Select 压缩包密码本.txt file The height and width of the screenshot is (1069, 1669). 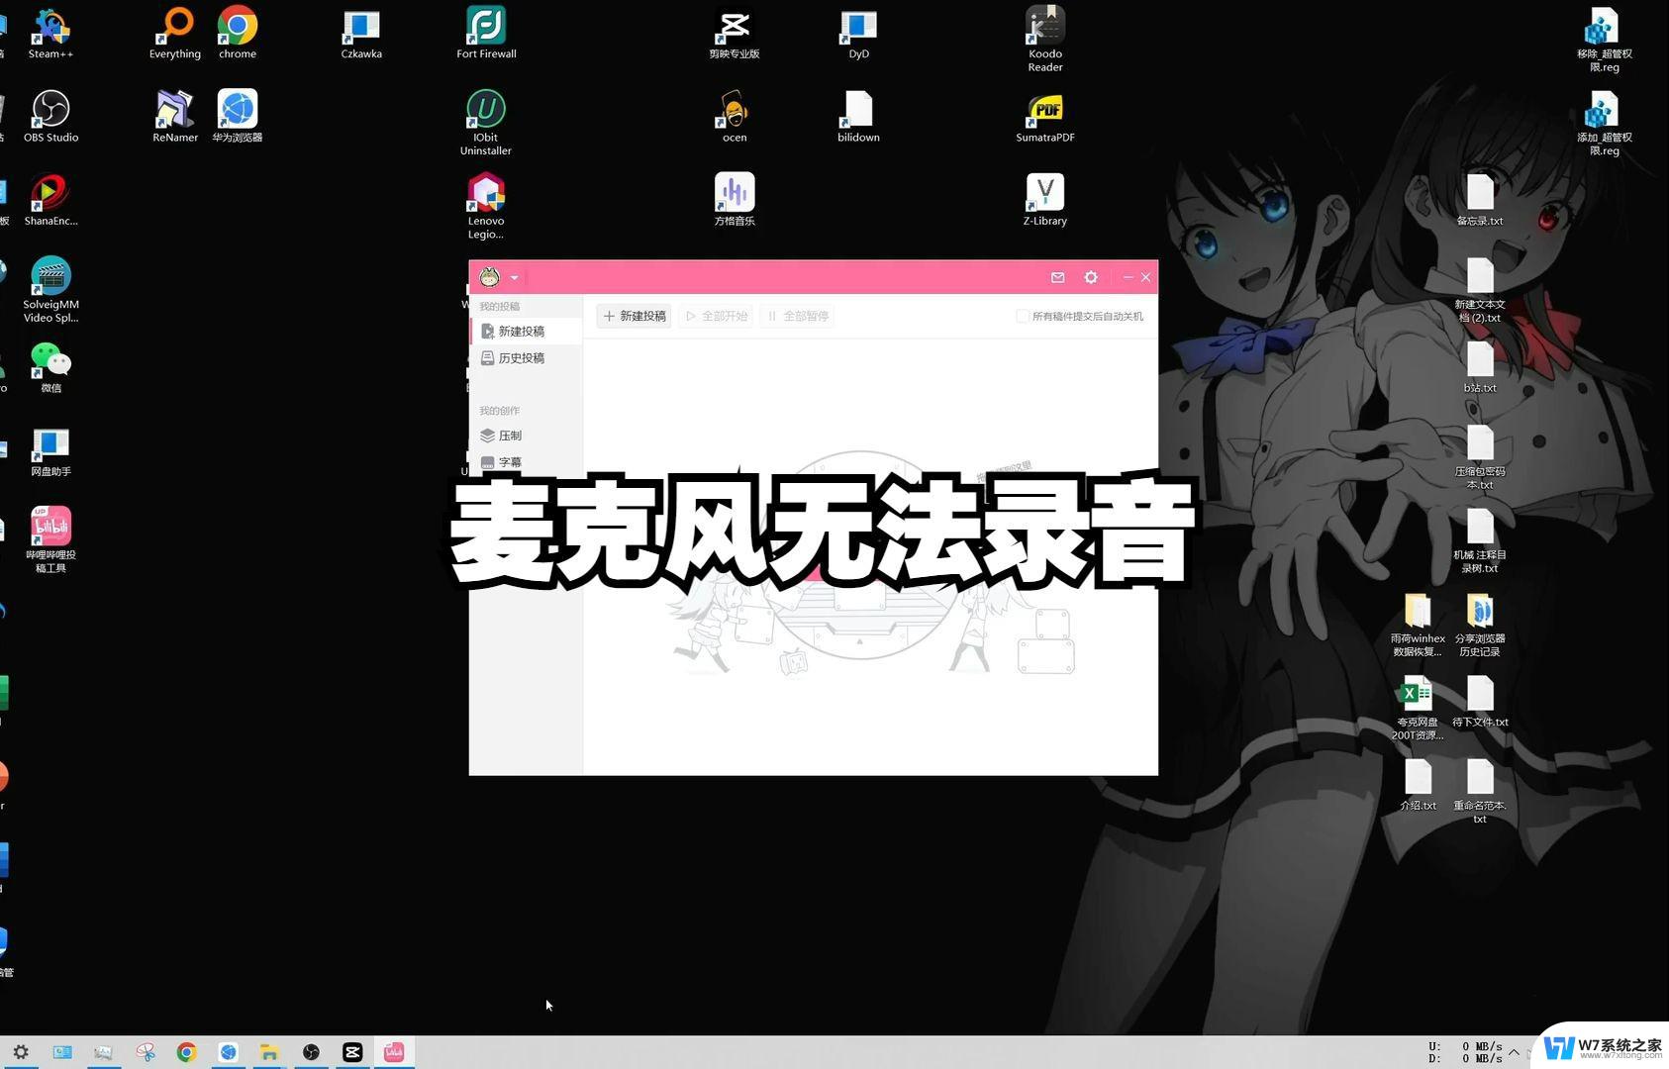1480,456
